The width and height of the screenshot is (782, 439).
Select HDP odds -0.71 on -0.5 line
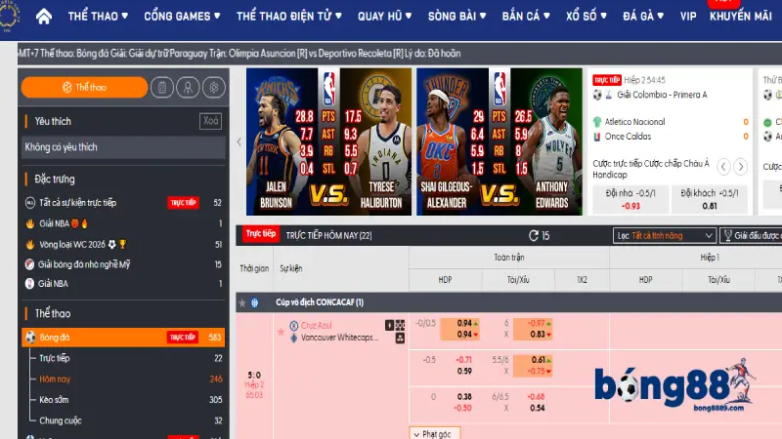tap(463, 360)
